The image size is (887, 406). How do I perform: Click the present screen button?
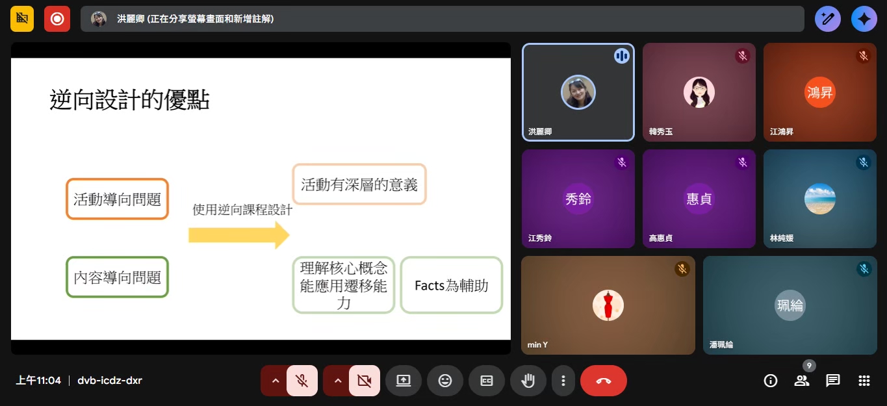(404, 381)
